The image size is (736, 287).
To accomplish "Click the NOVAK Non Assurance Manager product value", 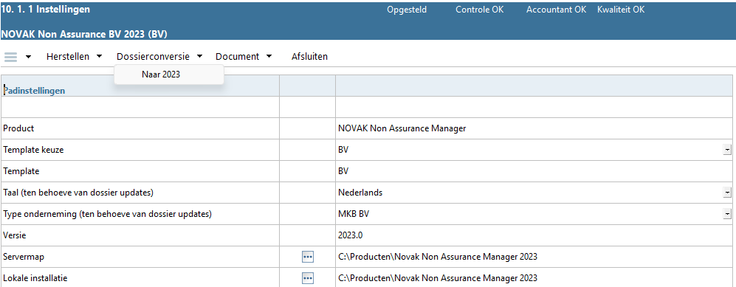I will [x=402, y=128].
